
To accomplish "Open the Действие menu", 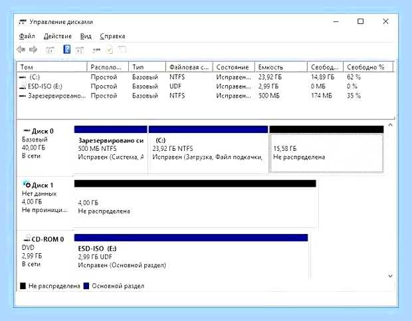I will pyautogui.click(x=58, y=37).
